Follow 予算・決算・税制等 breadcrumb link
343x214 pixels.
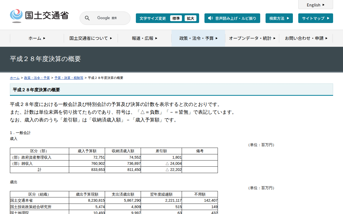(x=69, y=78)
